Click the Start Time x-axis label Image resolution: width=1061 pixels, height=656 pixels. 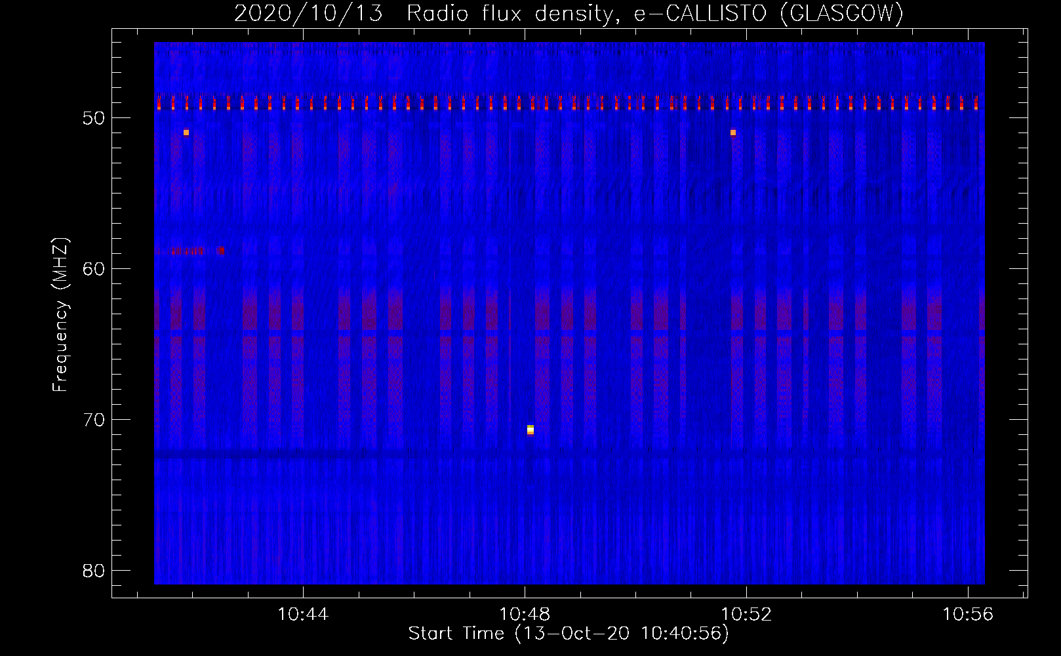tap(569, 634)
